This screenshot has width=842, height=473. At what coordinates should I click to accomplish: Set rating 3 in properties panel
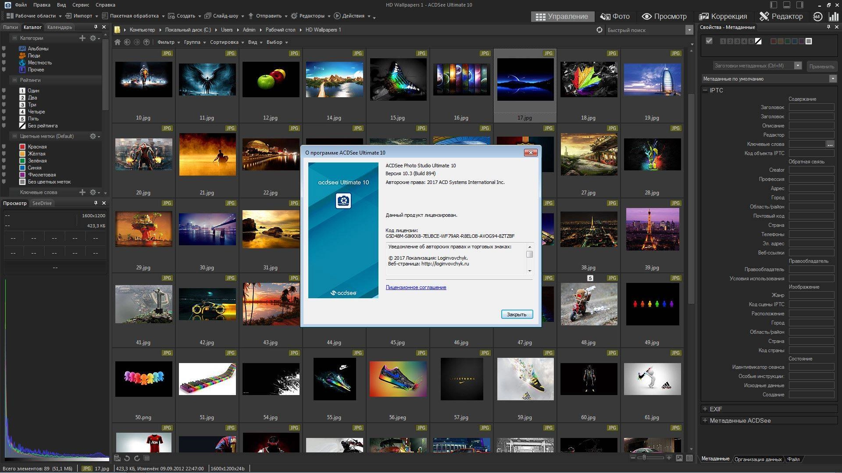tap(737, 41)
